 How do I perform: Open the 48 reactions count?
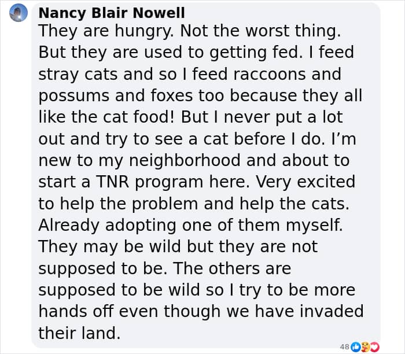pyautogui.click(x=345, y=347)
